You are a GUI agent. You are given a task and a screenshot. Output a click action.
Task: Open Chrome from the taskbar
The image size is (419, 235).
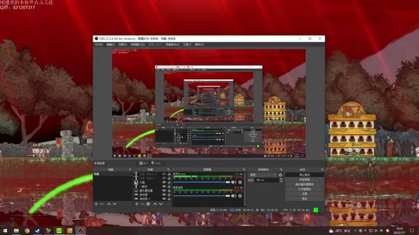tap(27, 230)
